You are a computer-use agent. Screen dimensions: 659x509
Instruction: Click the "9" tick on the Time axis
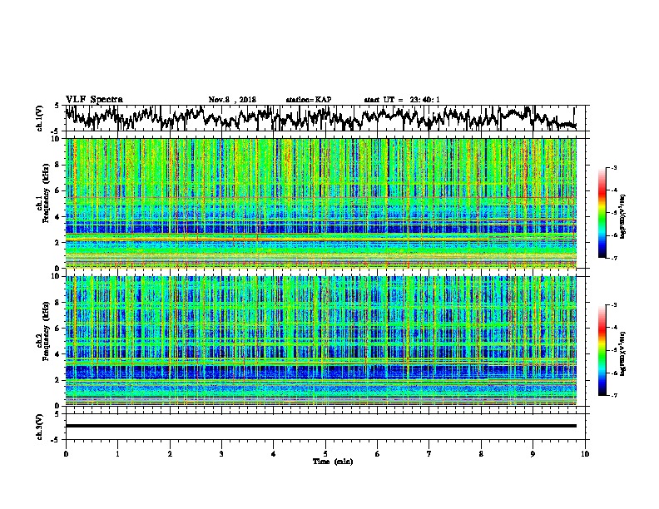[x=533, y=454]
